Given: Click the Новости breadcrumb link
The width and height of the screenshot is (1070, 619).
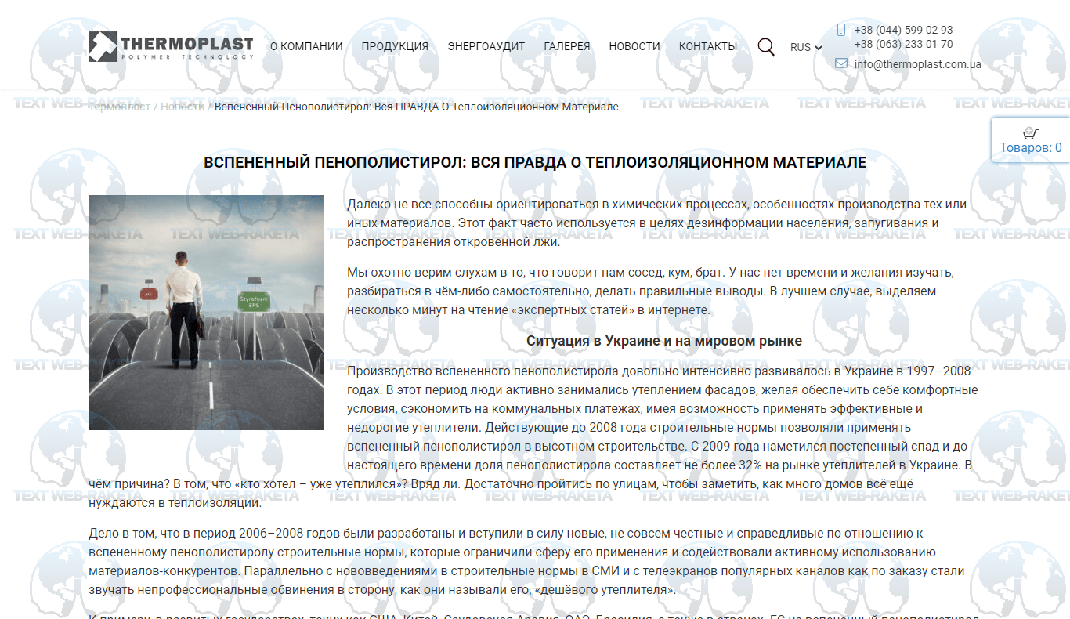Looking at the screenshot, I should [x=182, y=107].
